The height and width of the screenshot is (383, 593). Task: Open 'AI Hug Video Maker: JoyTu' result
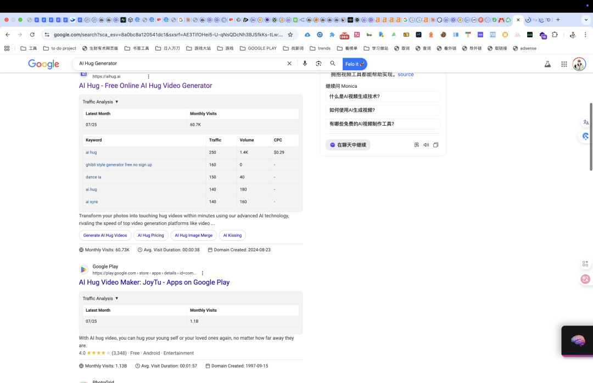click(154, 283)
